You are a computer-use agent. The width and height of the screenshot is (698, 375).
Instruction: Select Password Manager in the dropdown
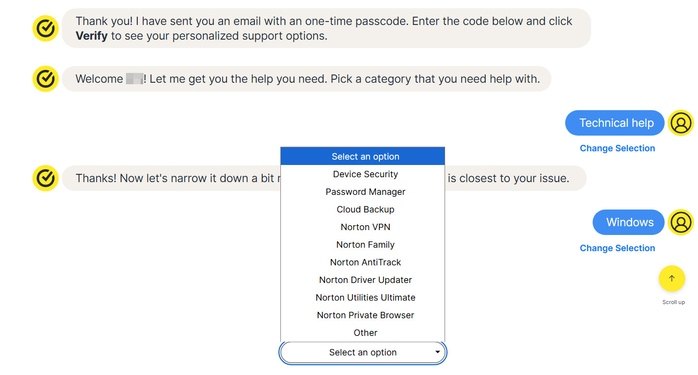pos(365,192)
